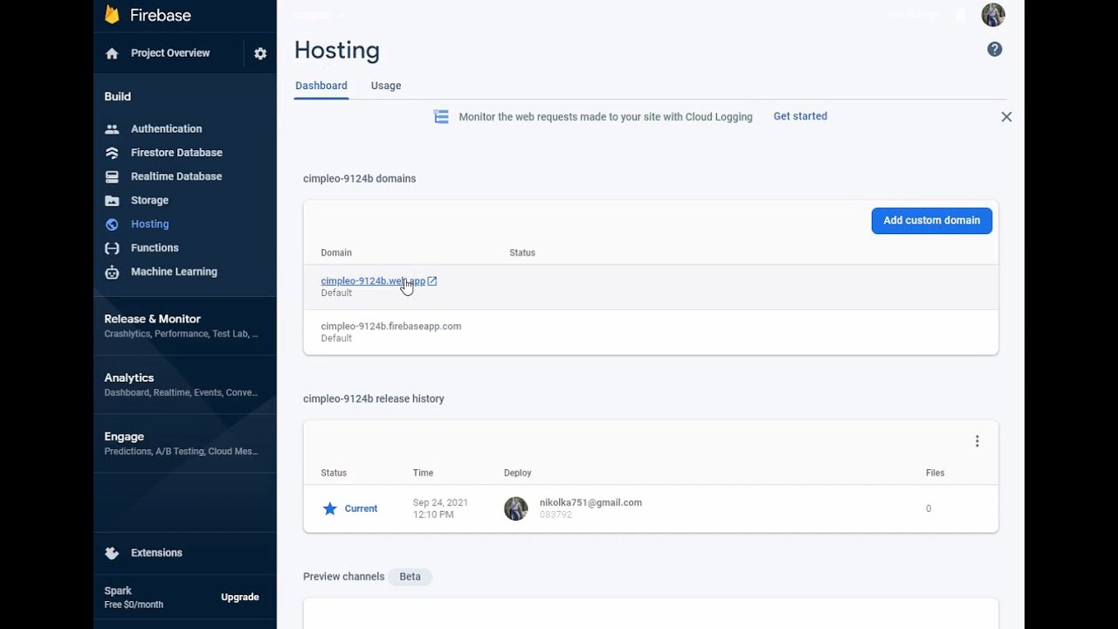Open release history three-dot menu
The image size is (1118, 629).
pyautogui.click(x=977, y=441)
